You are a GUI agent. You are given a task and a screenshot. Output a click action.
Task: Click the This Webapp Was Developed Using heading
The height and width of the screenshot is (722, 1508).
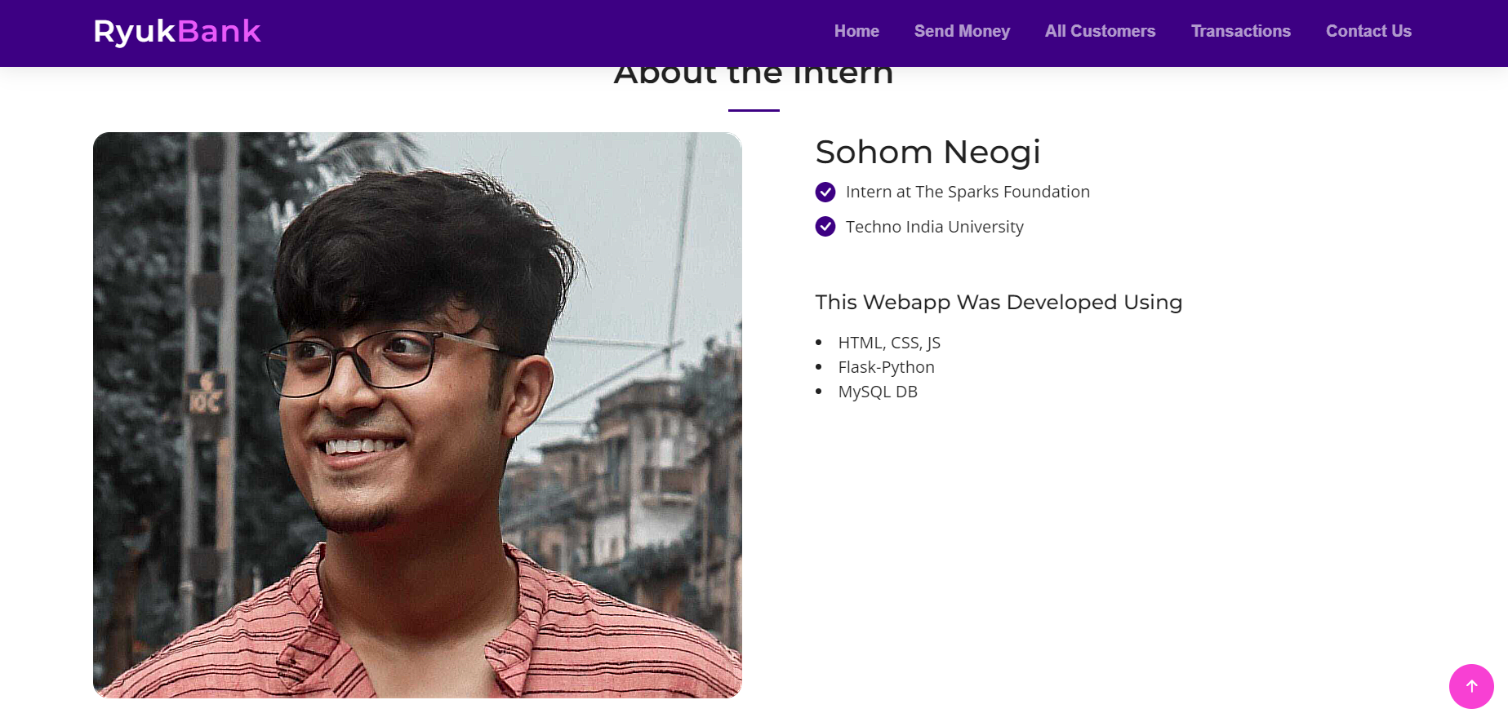point(998,302)
